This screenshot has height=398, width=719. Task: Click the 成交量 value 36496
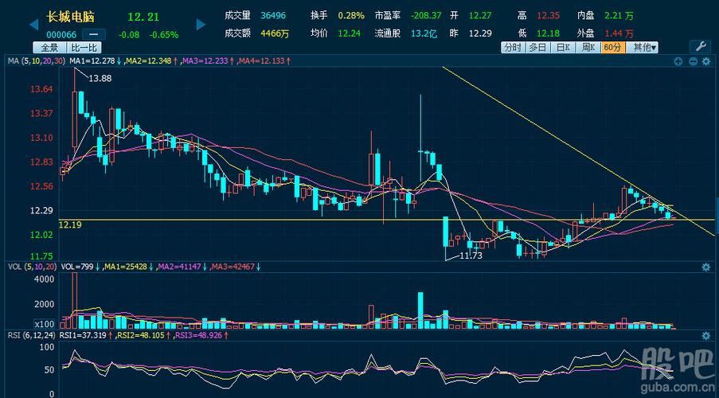click(273, 16)
